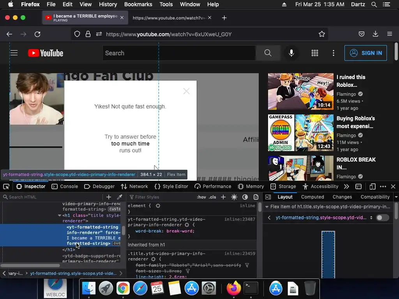This screenshot has width=399, height=299.
Task: Open the sidebar tabs overflow dropdown arrow
Action: [x=396, y=197]
